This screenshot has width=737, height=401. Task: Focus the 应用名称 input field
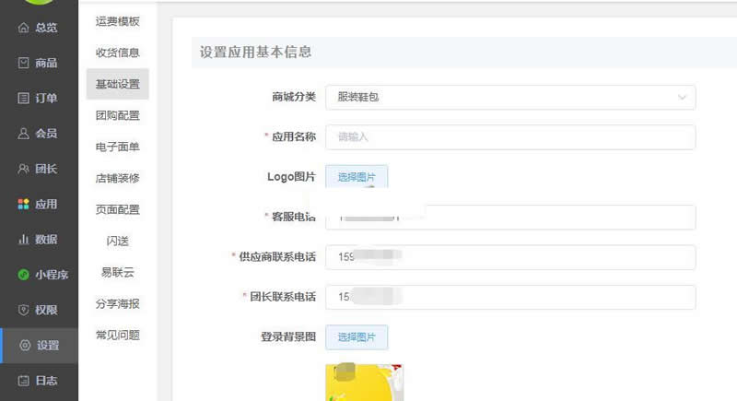point(509,136)
